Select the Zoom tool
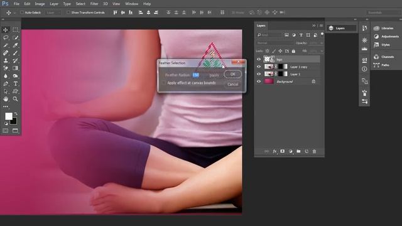Screen dimensions: 402x226 15,99
